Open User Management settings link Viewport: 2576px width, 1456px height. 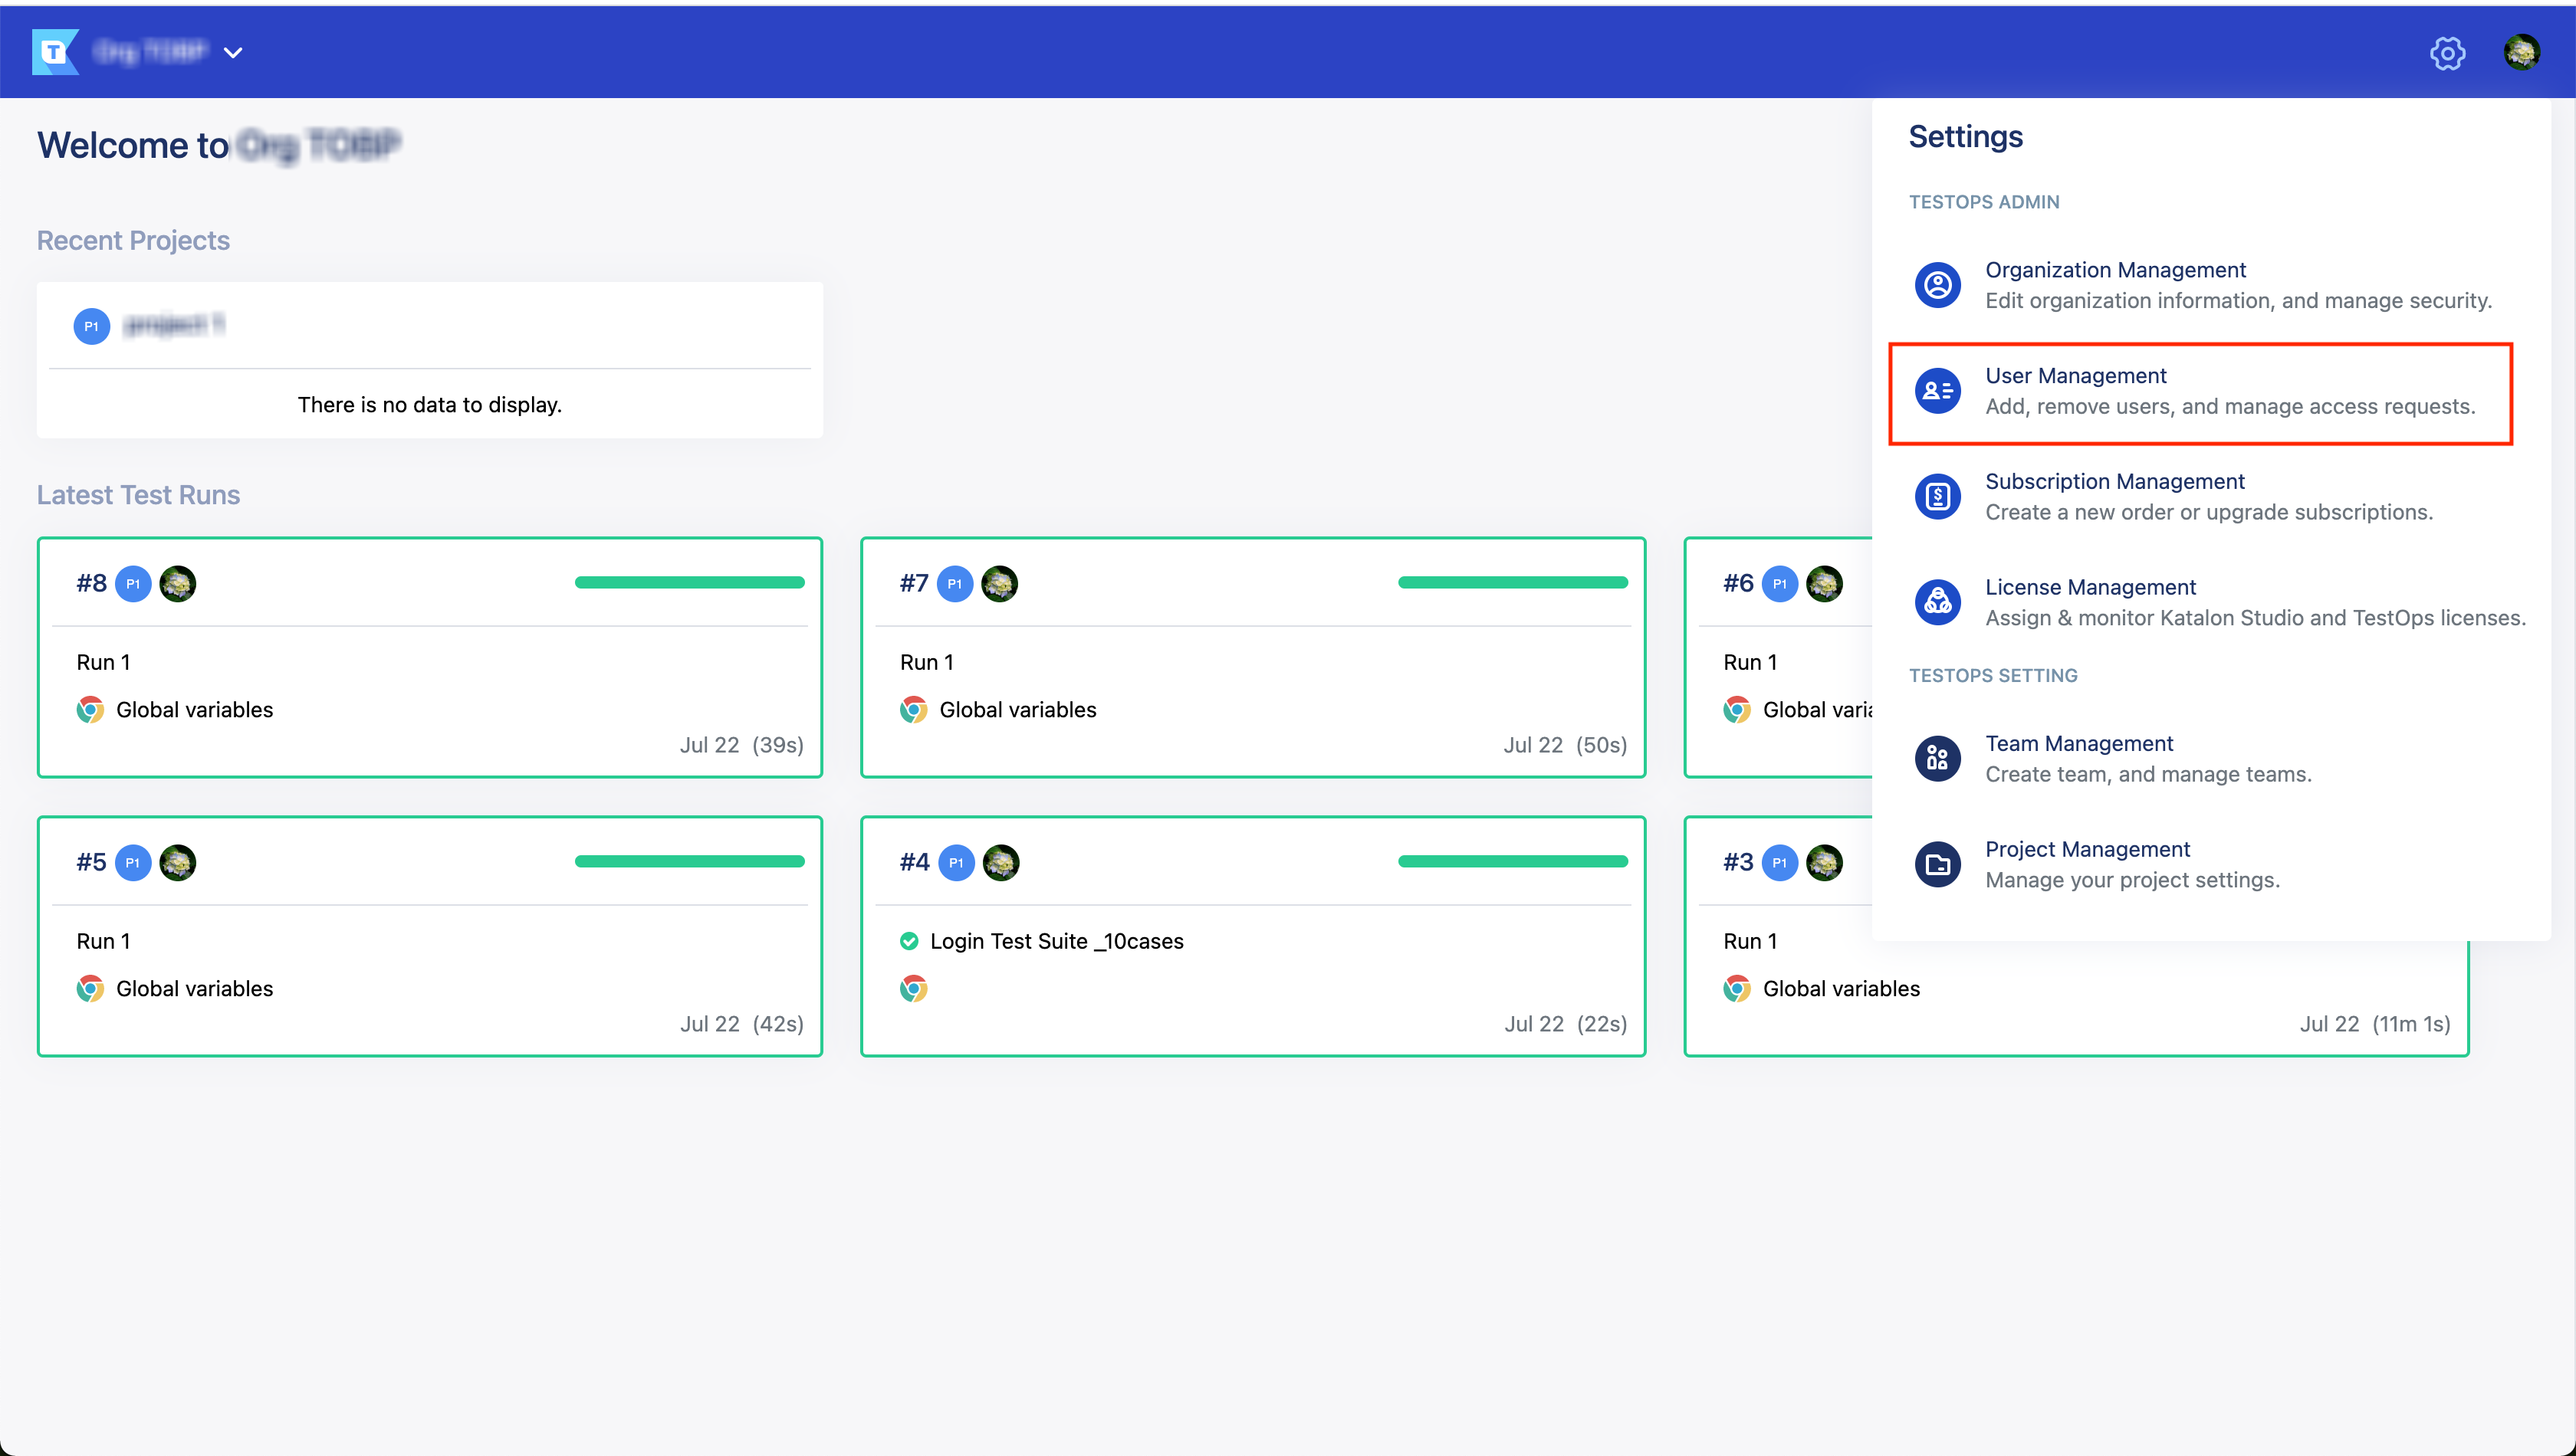[x=2075, y=376]
